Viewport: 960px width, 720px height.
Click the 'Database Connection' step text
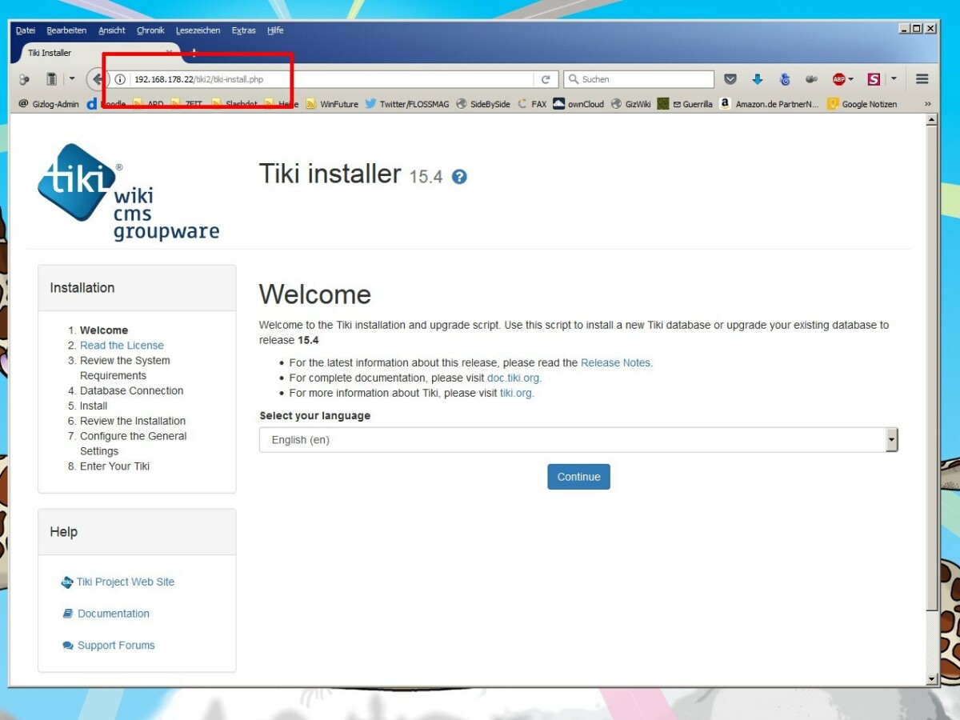(x=132, y=390)
